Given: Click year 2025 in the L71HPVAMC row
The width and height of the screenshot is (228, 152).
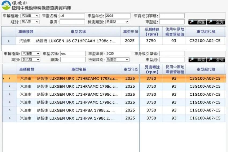Looking at the screenshot, I should pos(130,102).
